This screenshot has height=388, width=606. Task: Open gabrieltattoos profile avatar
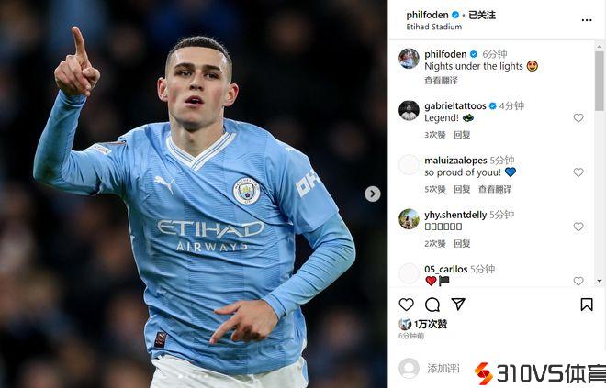tap(409, 111)
